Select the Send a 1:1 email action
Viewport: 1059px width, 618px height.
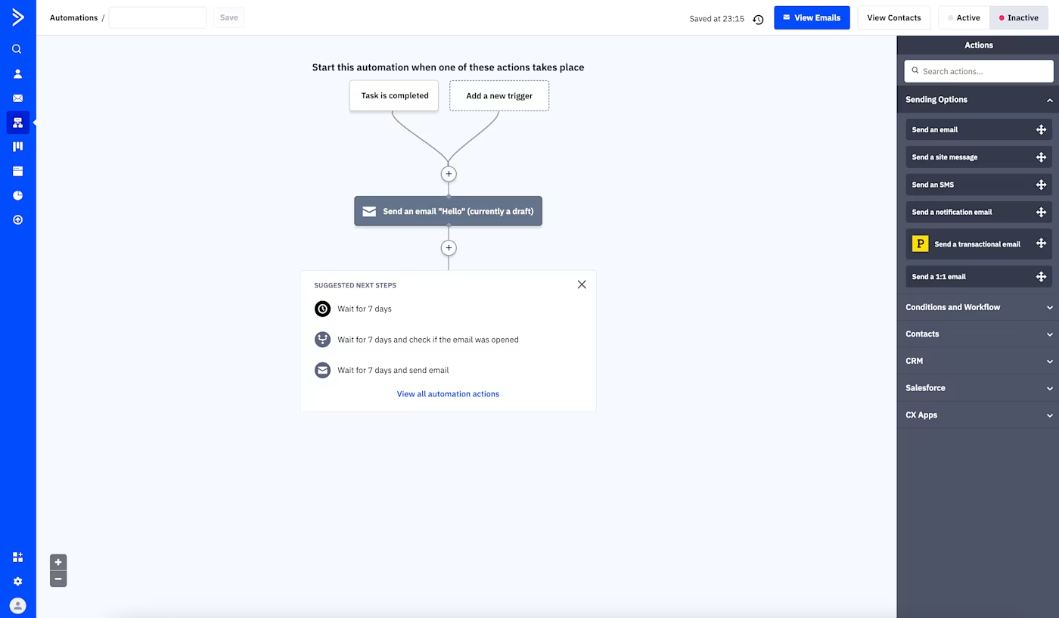979,277
